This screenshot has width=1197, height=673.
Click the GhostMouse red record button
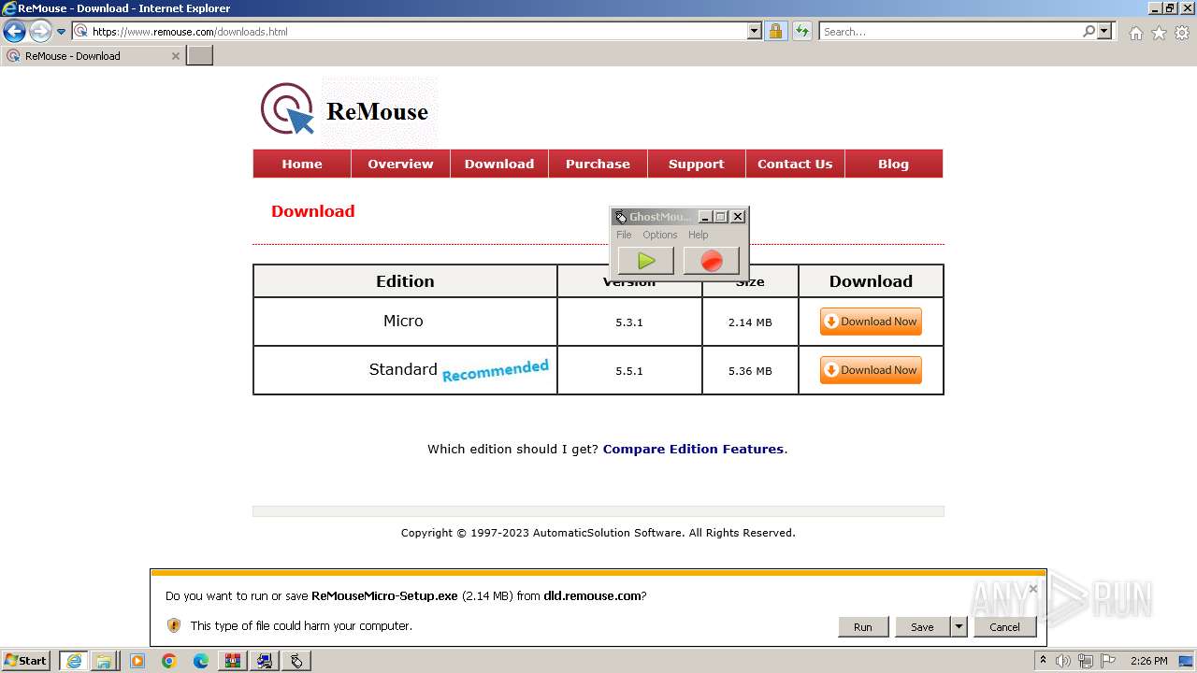[x=712, y=261]
